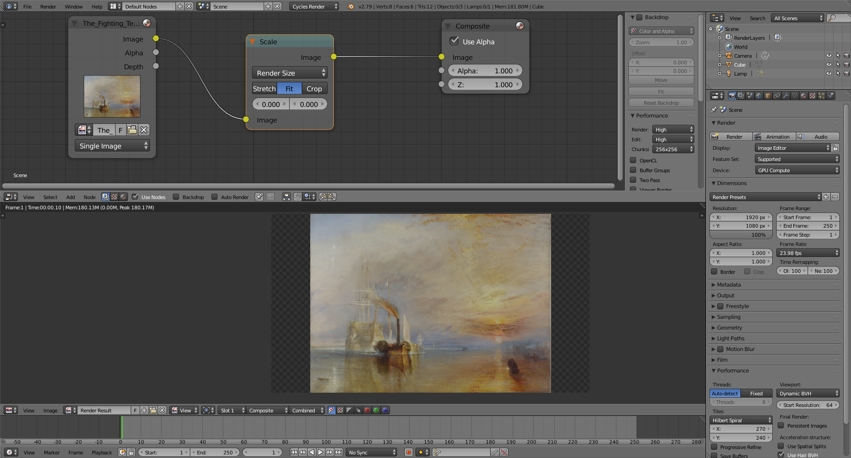Open the Help menu
The height and width of the screenshot is (458, 851).
[x=97, y=6]
